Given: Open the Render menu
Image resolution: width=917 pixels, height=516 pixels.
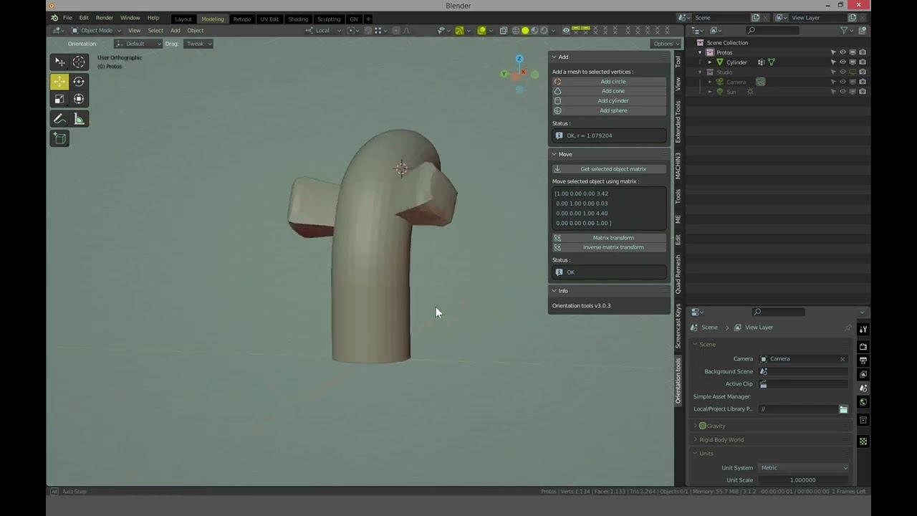Looking at the screenshot, I should point(105,18).
